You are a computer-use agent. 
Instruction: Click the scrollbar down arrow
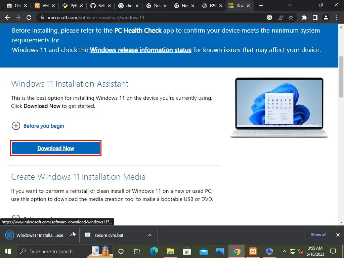pos(341,222)
